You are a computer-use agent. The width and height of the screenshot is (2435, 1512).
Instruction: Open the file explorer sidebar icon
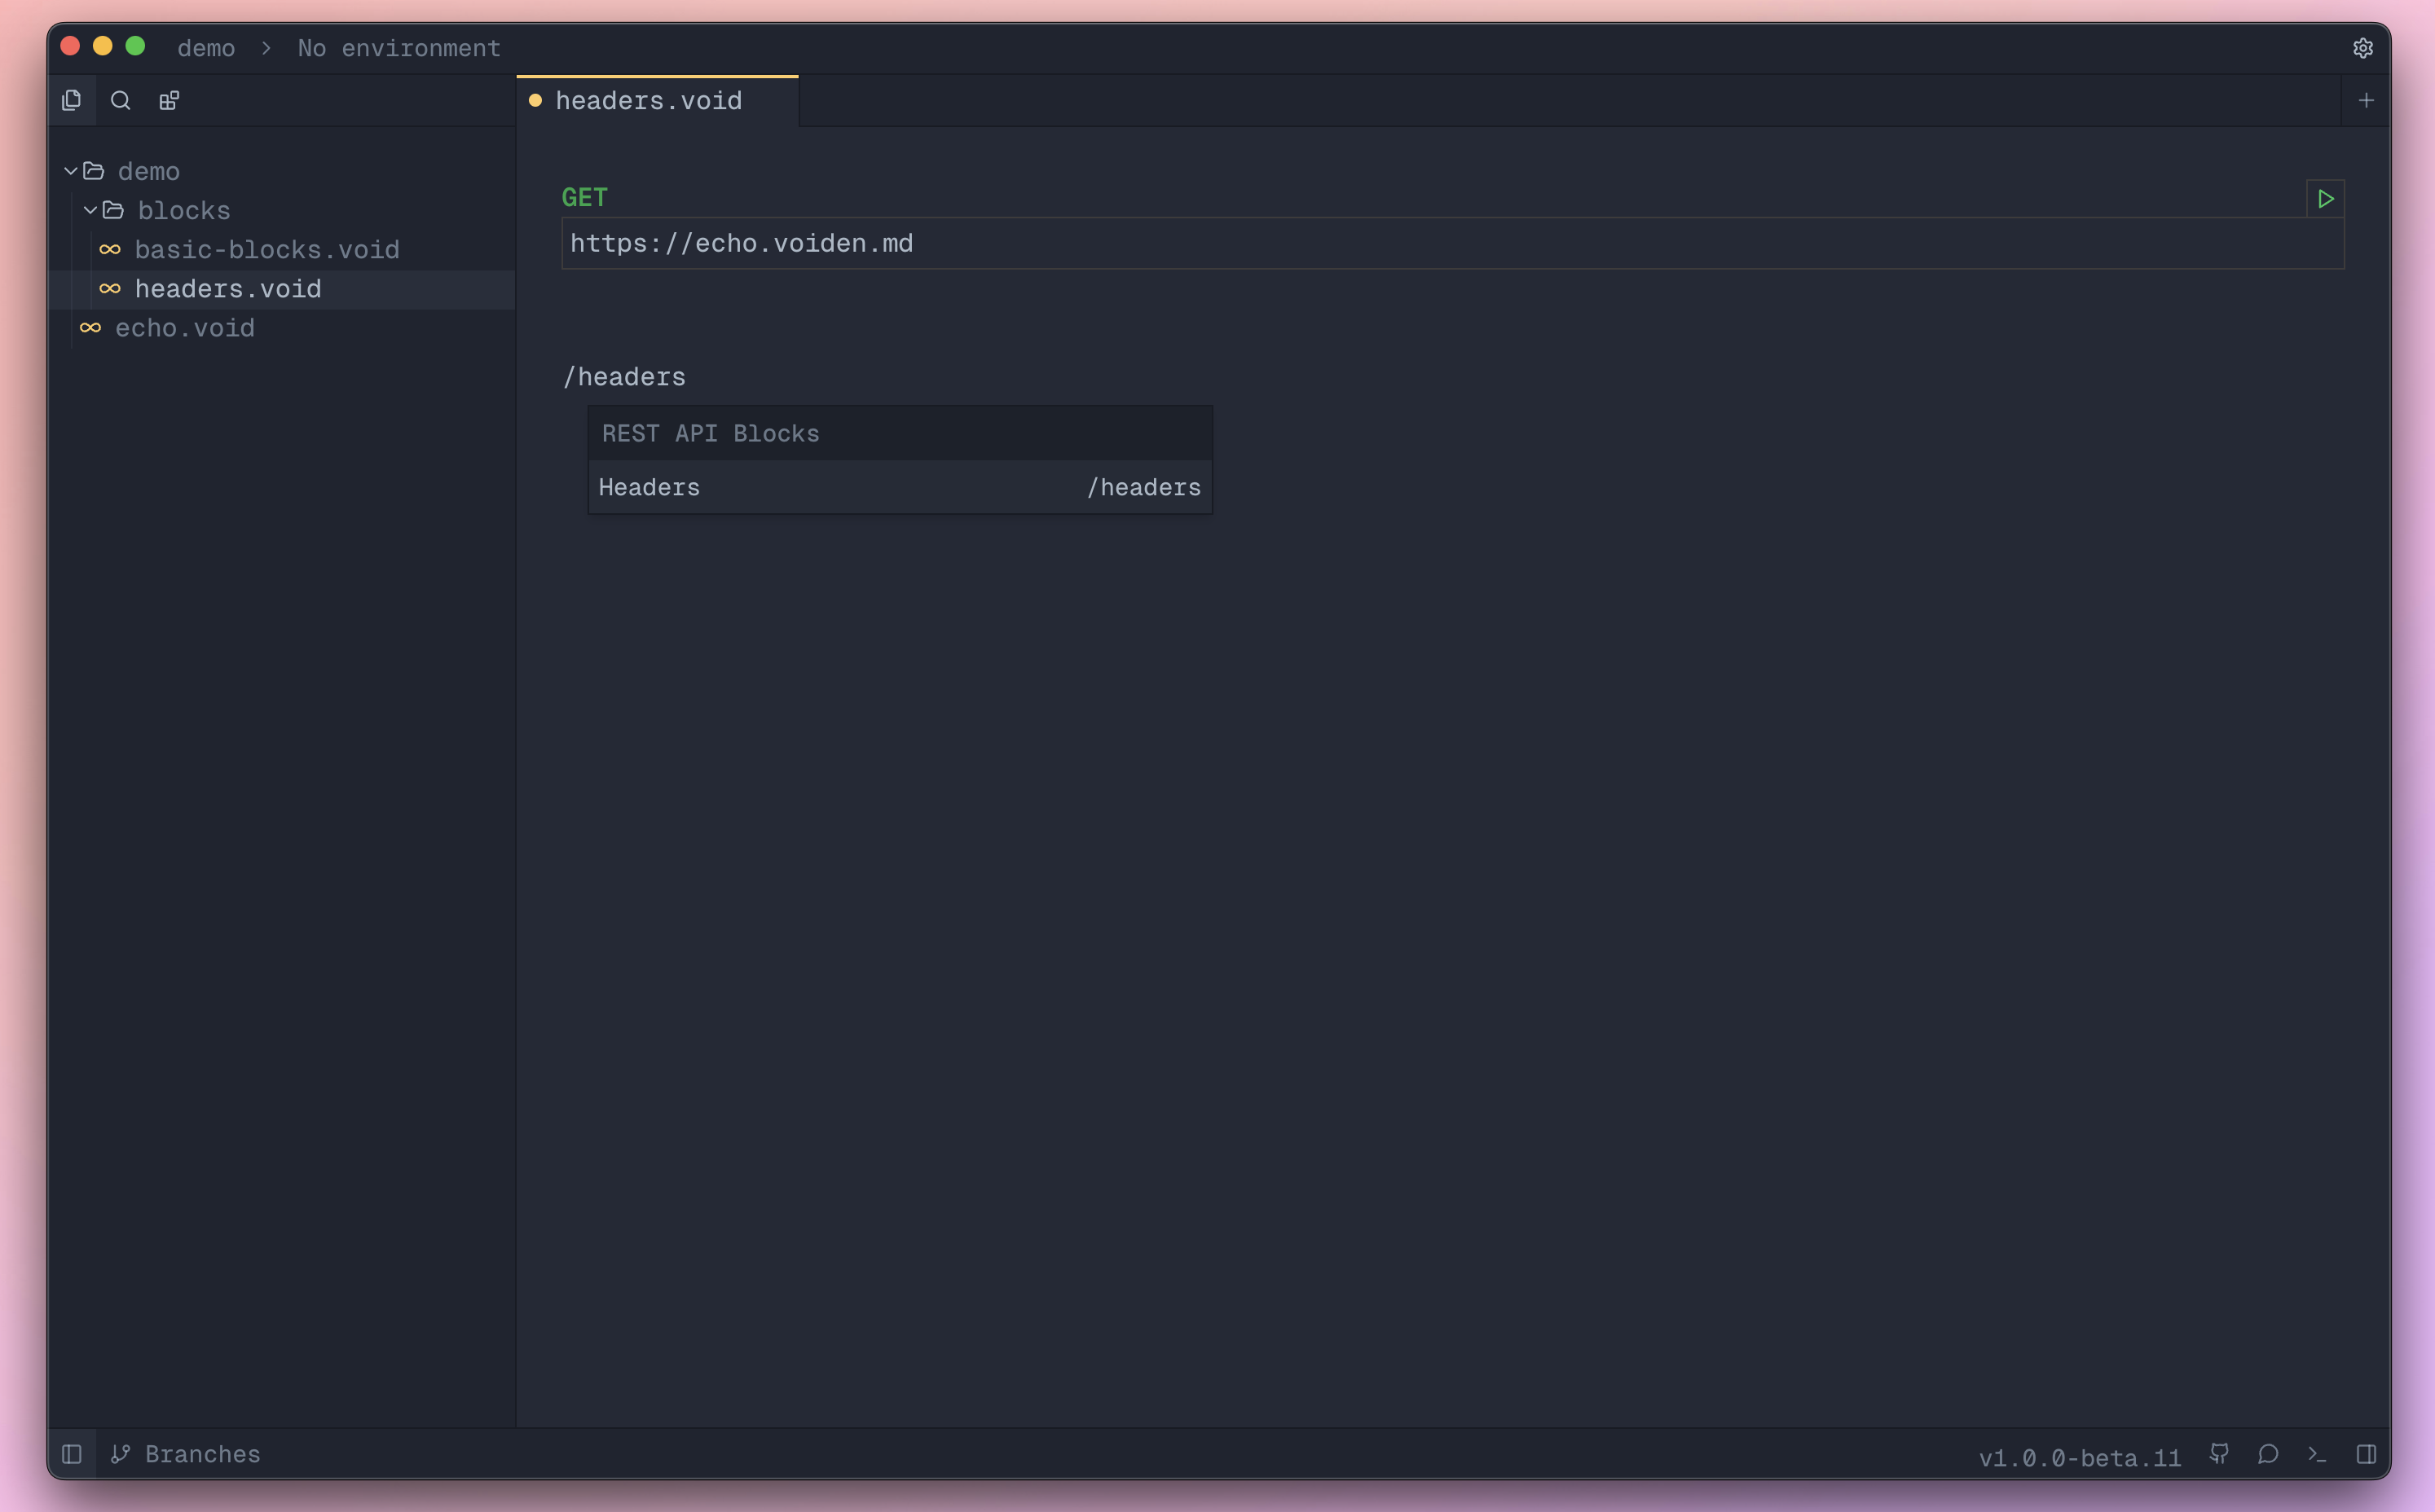tap(71, 100)
